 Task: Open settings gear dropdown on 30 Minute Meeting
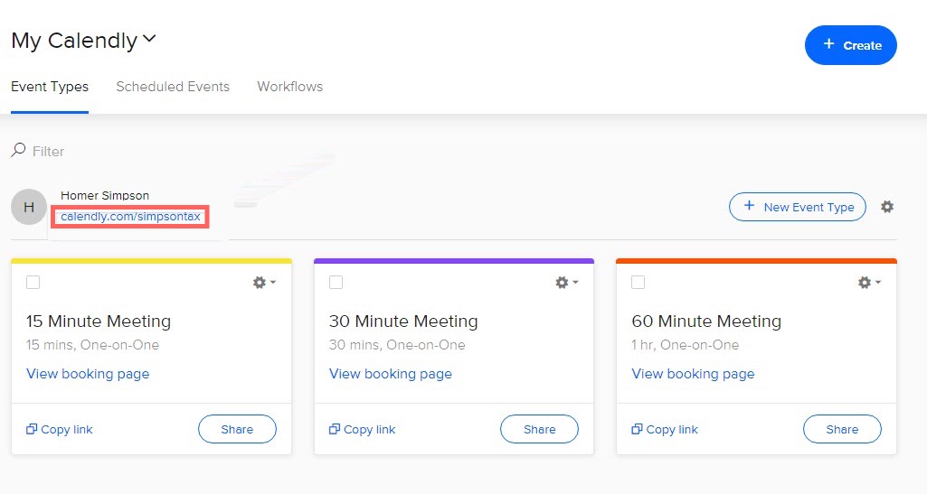(x=566, y=283)
